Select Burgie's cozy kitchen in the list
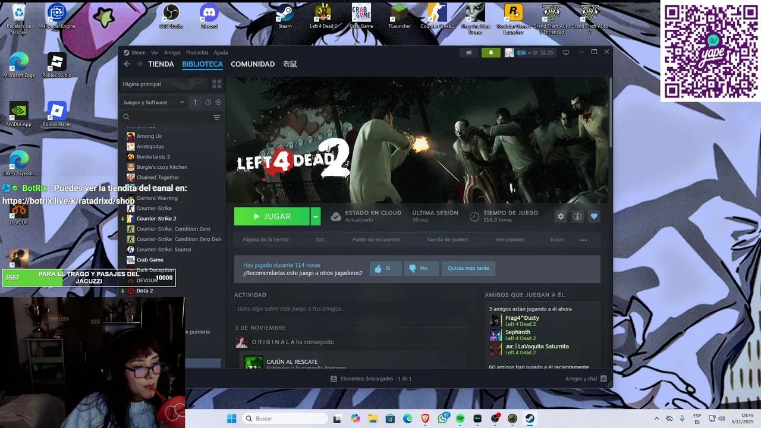This screenshot has height=428, width=761. 162,167
